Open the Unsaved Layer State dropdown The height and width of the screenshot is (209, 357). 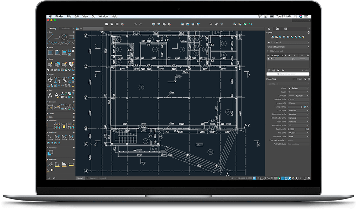288,47
